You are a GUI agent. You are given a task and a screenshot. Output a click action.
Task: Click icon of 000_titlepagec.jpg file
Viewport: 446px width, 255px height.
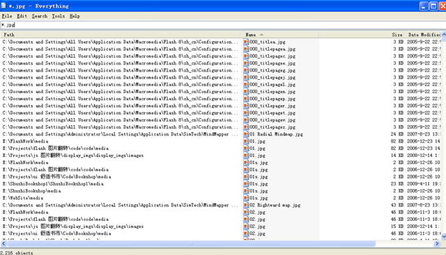pyautogui.click(x=246, y=56)
